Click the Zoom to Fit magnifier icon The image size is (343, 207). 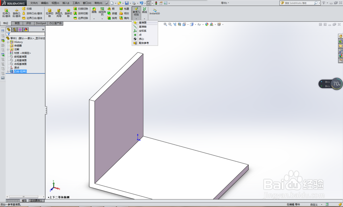[165, 24]
